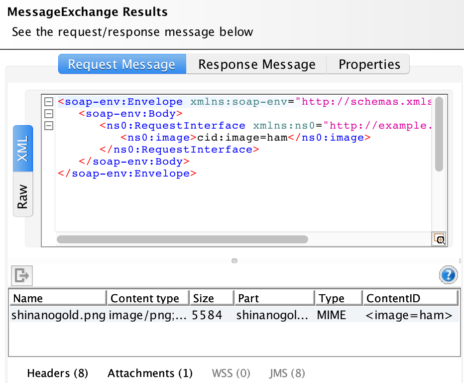Click the zoom icon in the editor corner
The width and height of the screenshot is (464, 383).
point(439,239)
